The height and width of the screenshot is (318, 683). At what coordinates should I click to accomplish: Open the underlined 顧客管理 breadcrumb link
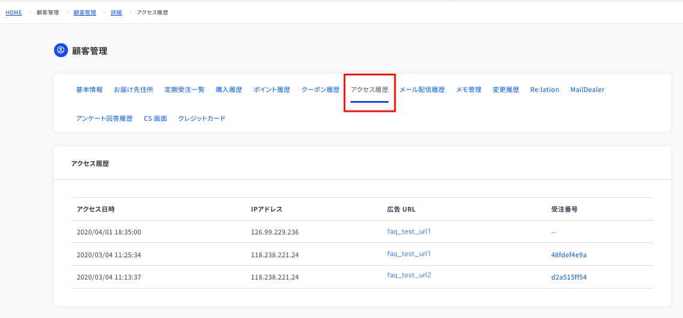tap(85, 13)
